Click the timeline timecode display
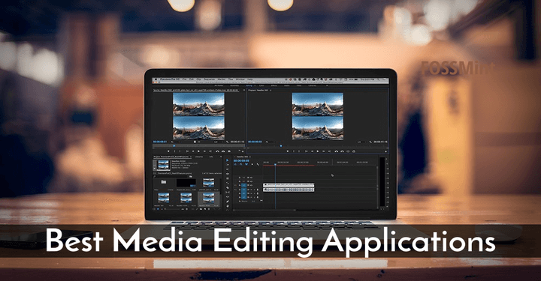The image size is (541, 281). [241, 160]
